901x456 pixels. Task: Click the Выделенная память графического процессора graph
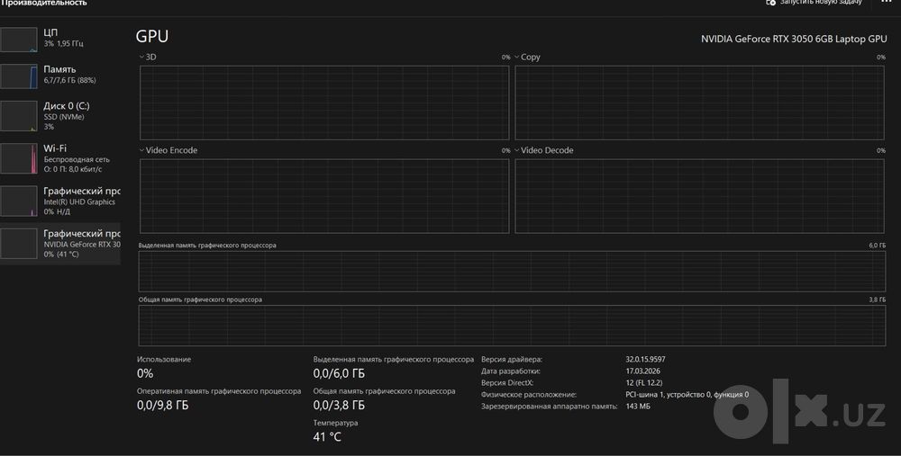tap(512, 272)
